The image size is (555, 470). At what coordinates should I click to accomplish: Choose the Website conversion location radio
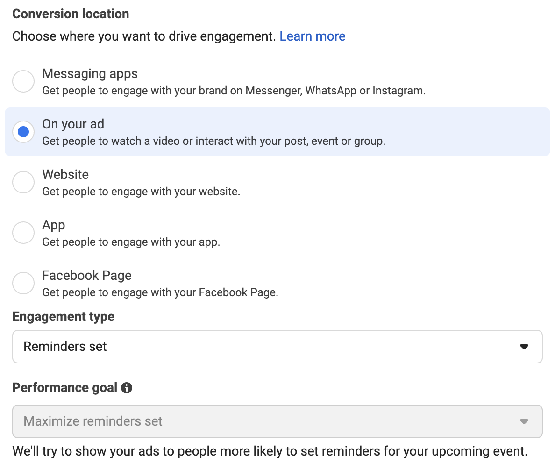[x=23, y=182]
